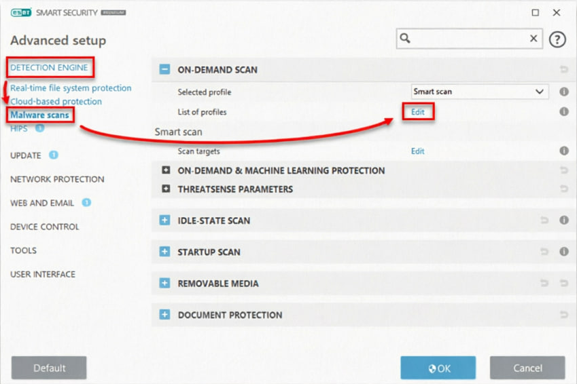Click info icon on Startup Scan row
Viewport: 577px width, 384px height.
pos(564,251)
